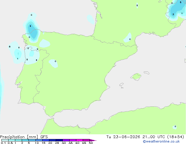This screenshot has width=186, height=144.
Task: Click the over-50 arrow tip of the legend
Action: (x=93, y=140)
